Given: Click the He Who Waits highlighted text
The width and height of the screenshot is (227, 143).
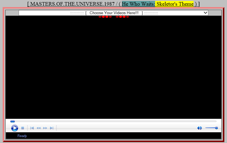Looking at the screenshot, I should coord(139,4).
